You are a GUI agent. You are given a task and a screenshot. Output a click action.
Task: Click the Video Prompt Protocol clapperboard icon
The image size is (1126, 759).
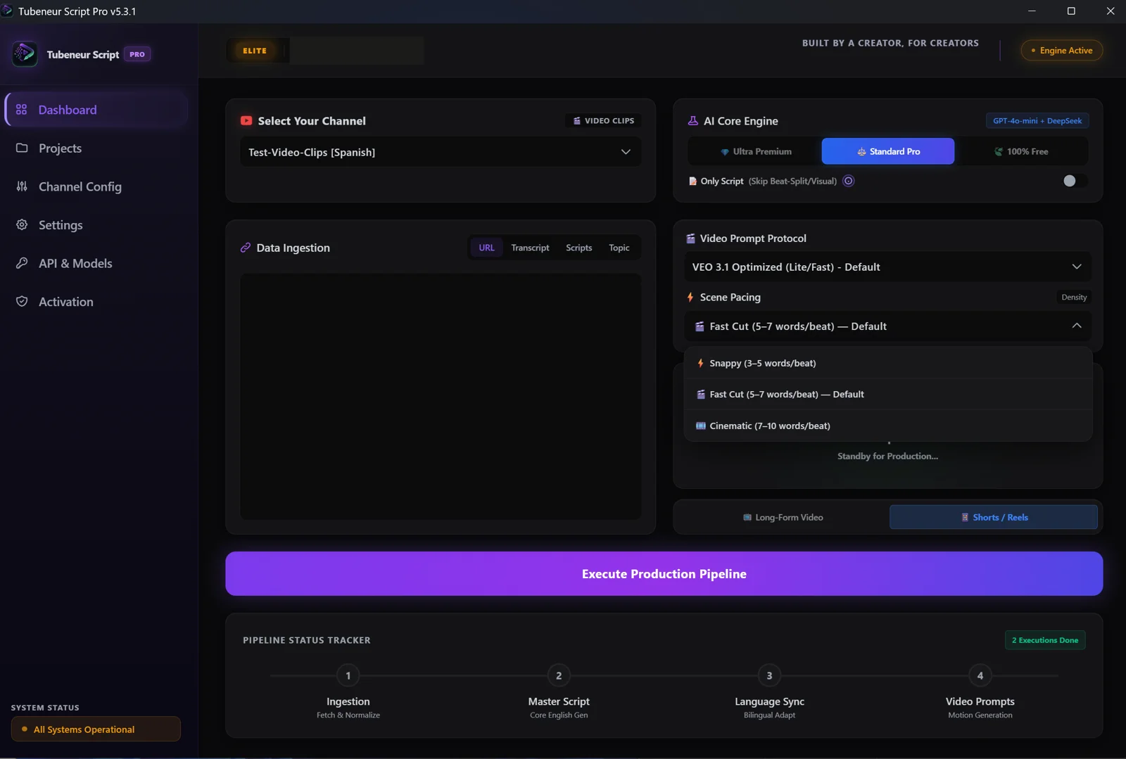coord(691,238)
